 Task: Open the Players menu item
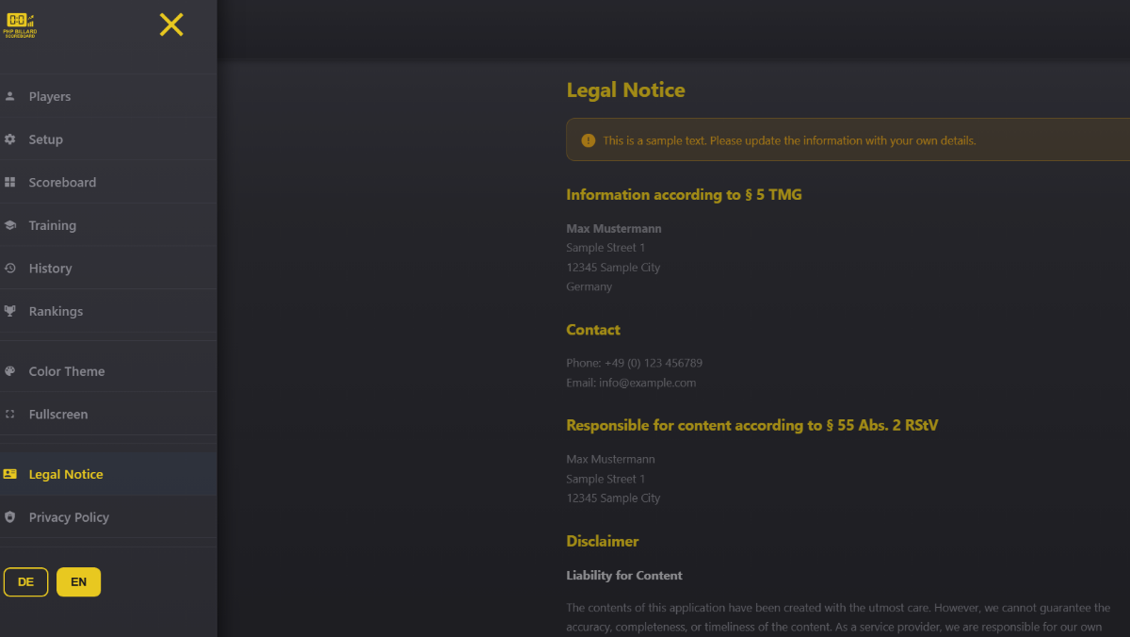pyautogui.click(x=50, y=96)
